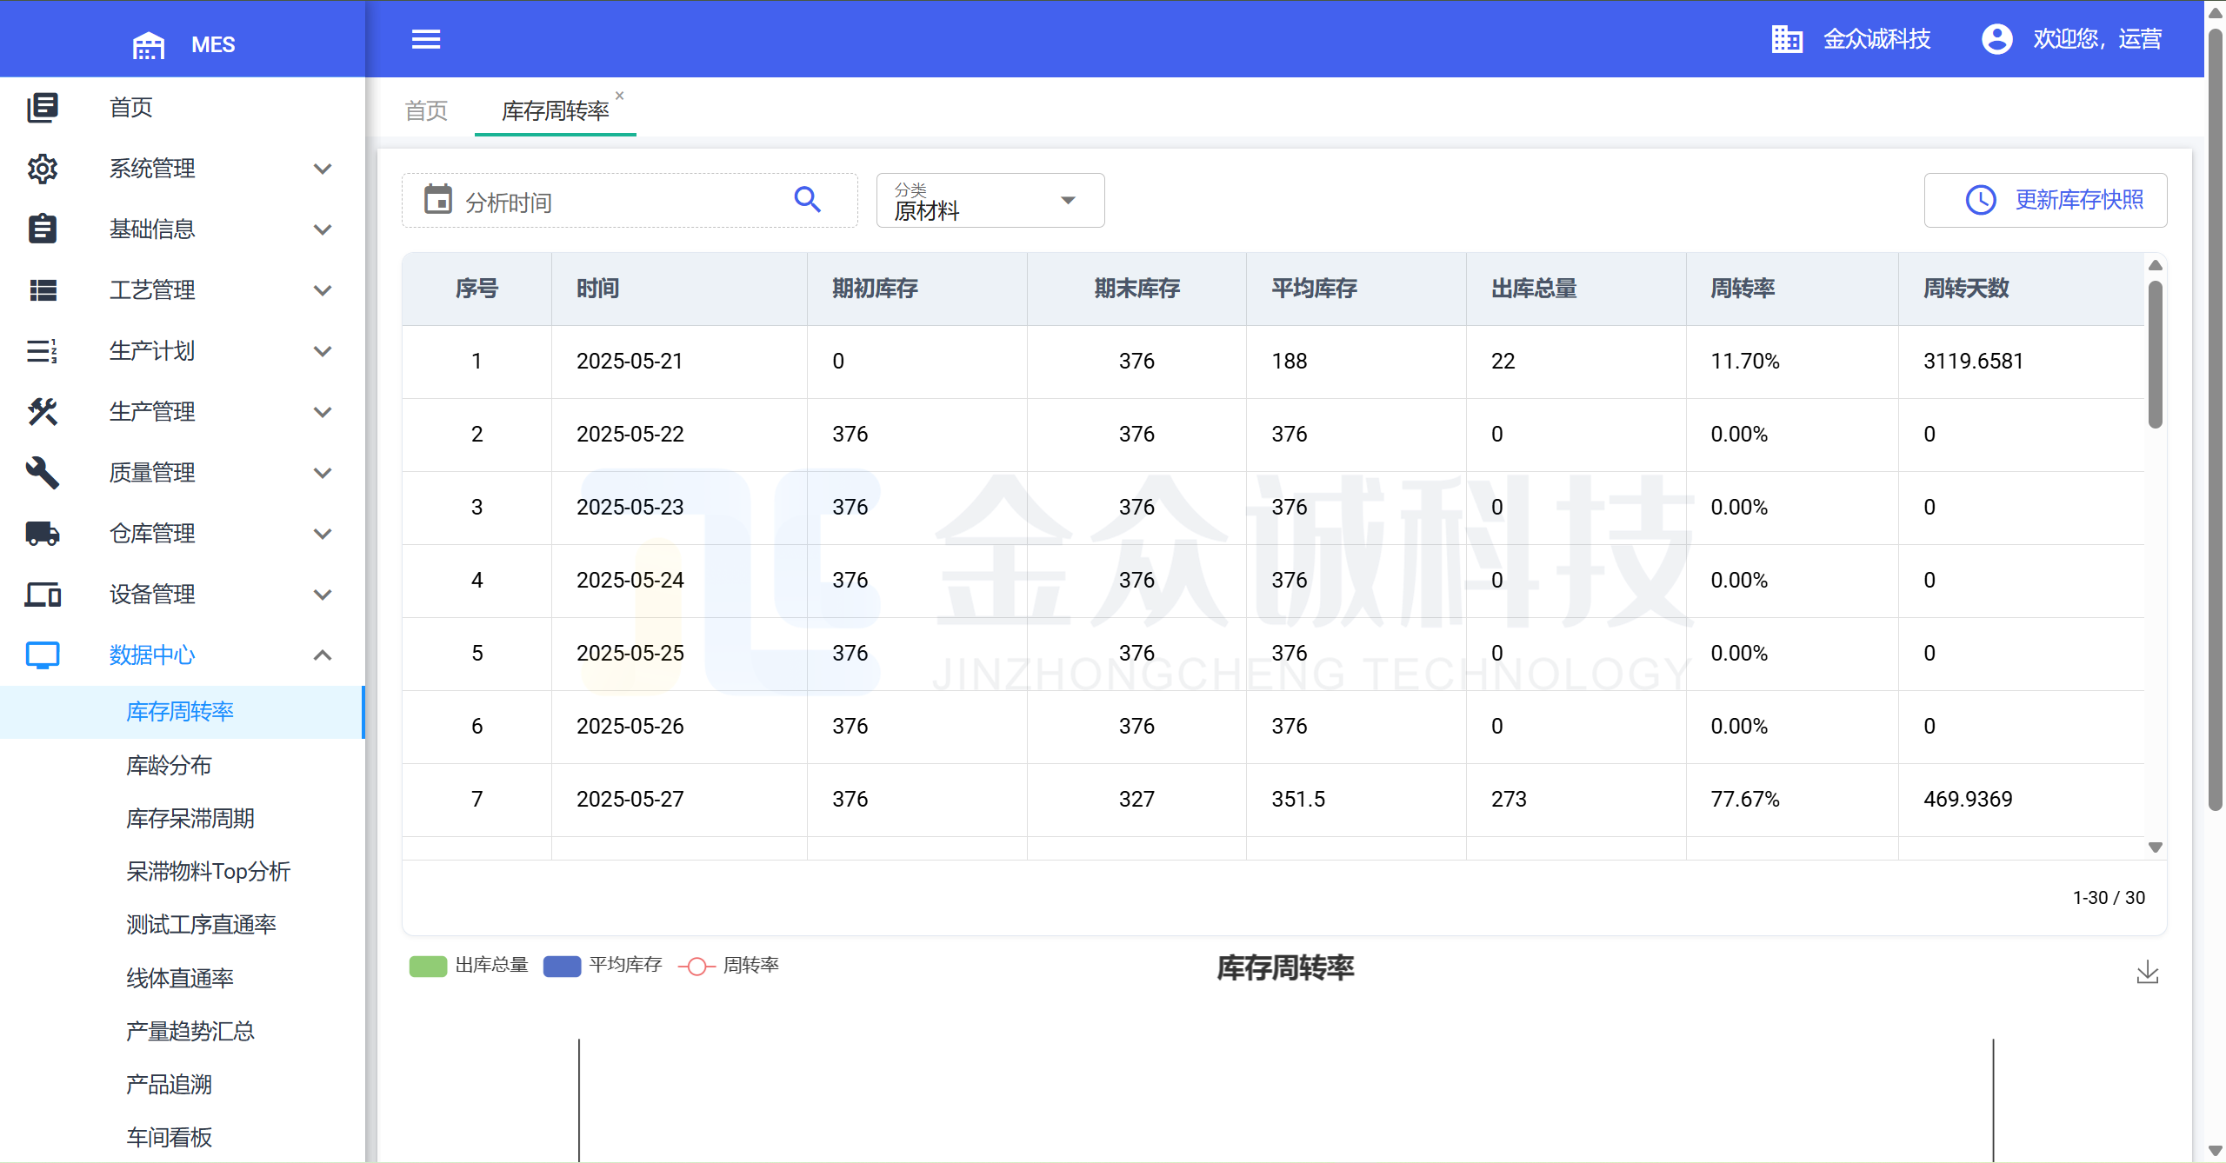The height and width of the screenshot is (1163, 2226).
Task: Click the user avatar icon in header
Action: (1996, 39)
